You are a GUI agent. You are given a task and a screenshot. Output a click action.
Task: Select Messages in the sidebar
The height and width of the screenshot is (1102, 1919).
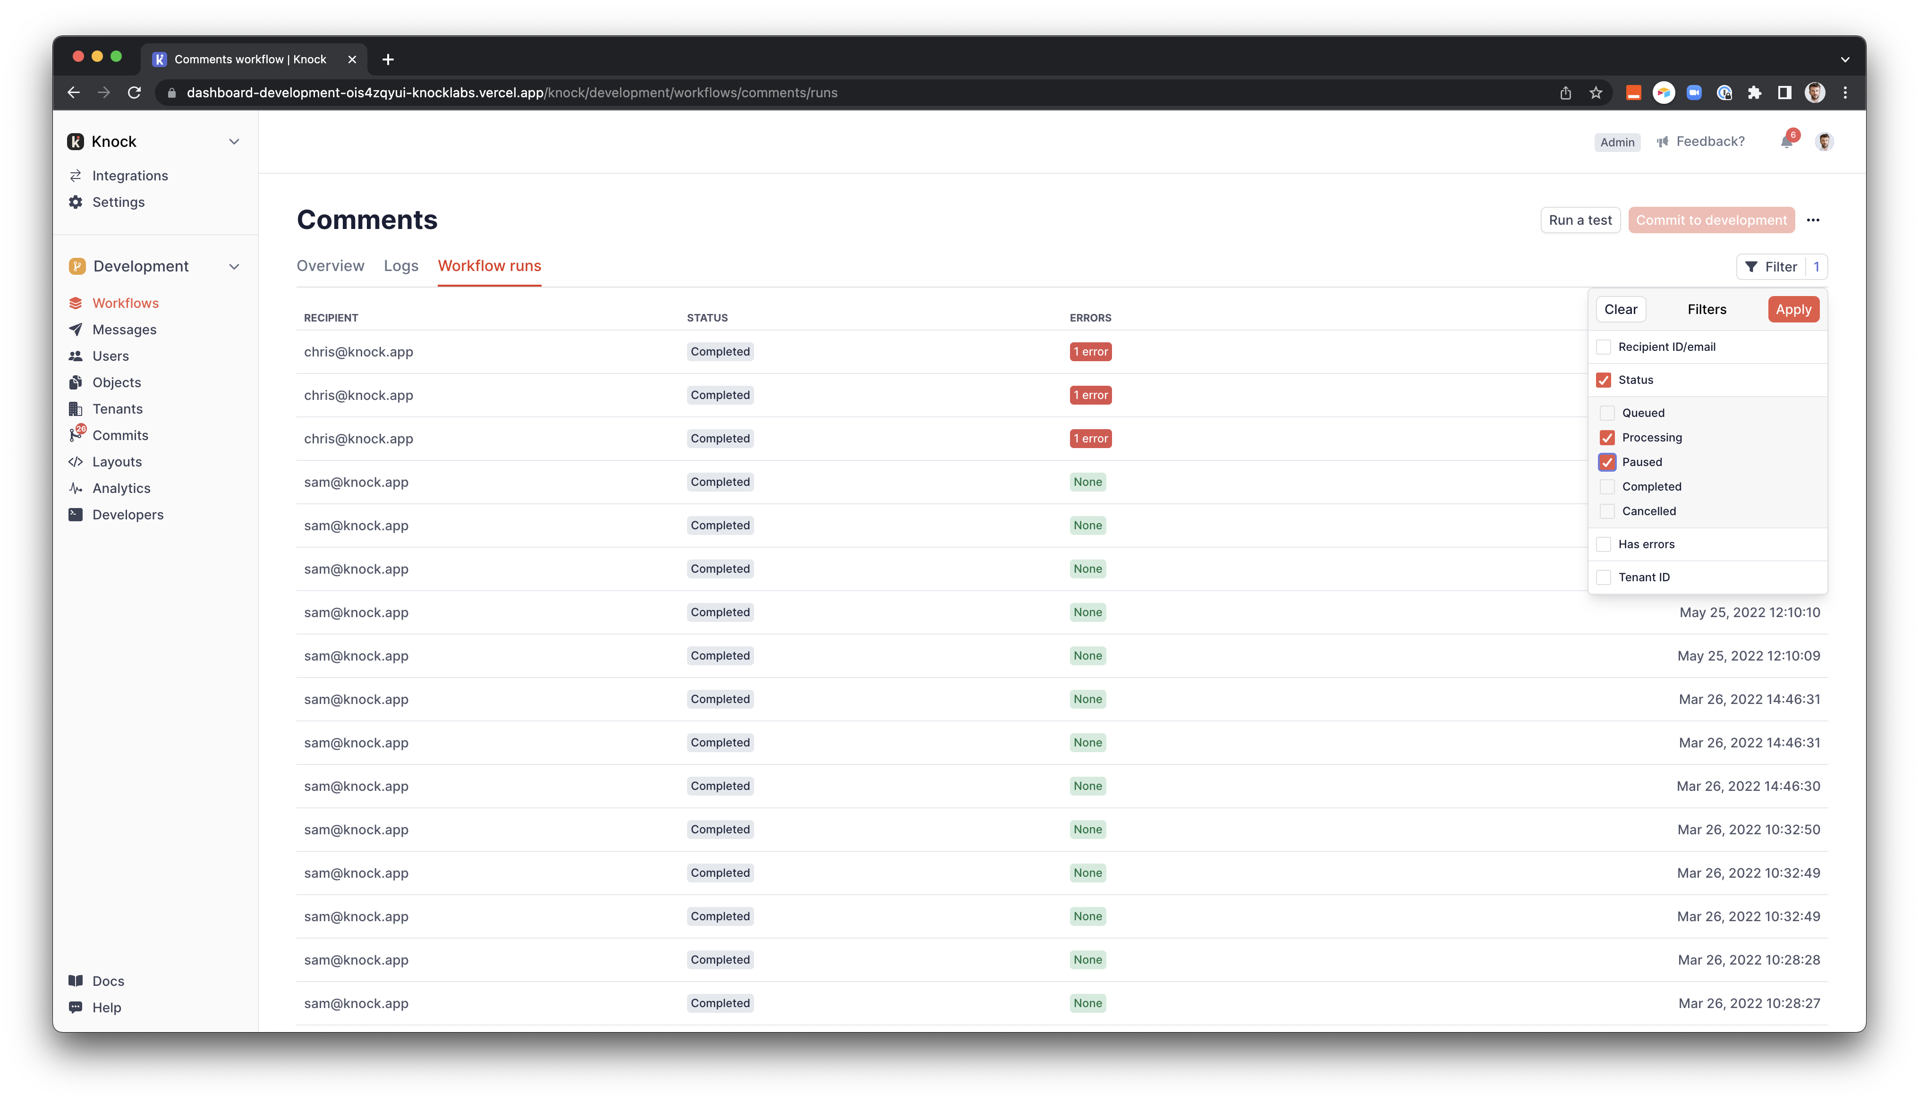coord(125,329)
